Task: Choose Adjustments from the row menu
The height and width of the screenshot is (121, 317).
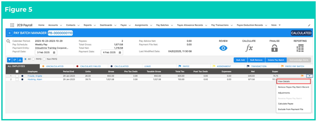Action: (293, 93)
